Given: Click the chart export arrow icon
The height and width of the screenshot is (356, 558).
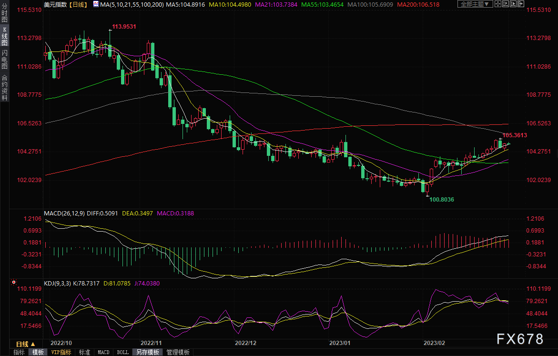Looking at the screenshot, I should pyautogui.click(x=521, y=4).
